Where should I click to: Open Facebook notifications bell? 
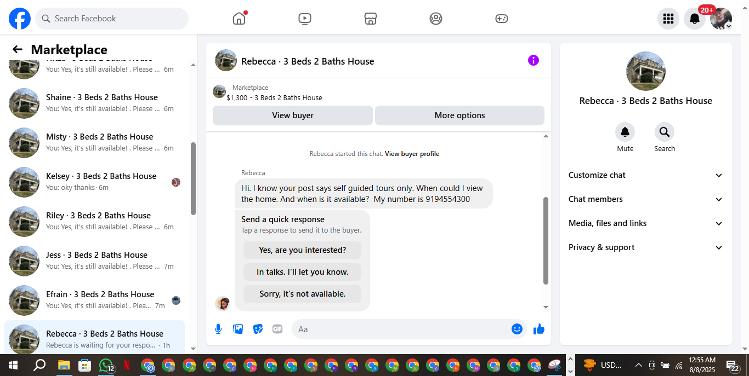(694, 19)
